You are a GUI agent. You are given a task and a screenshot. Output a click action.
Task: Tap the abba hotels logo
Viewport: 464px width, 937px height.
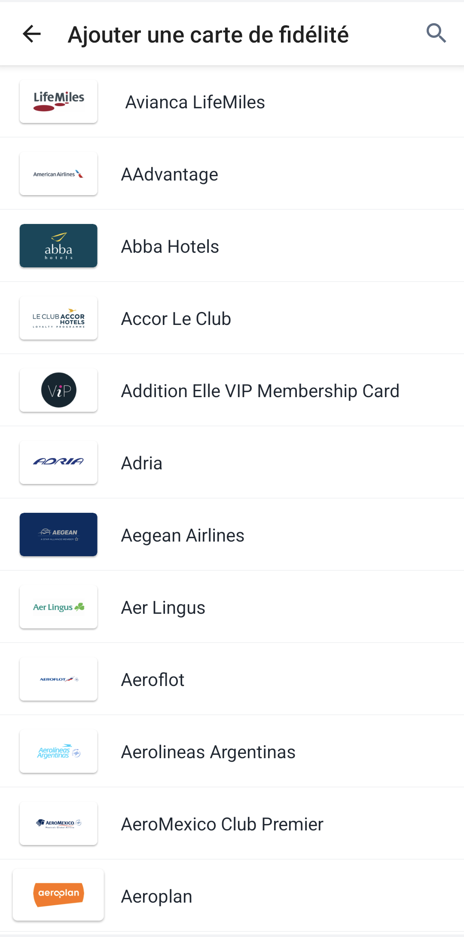click(58, 246)
